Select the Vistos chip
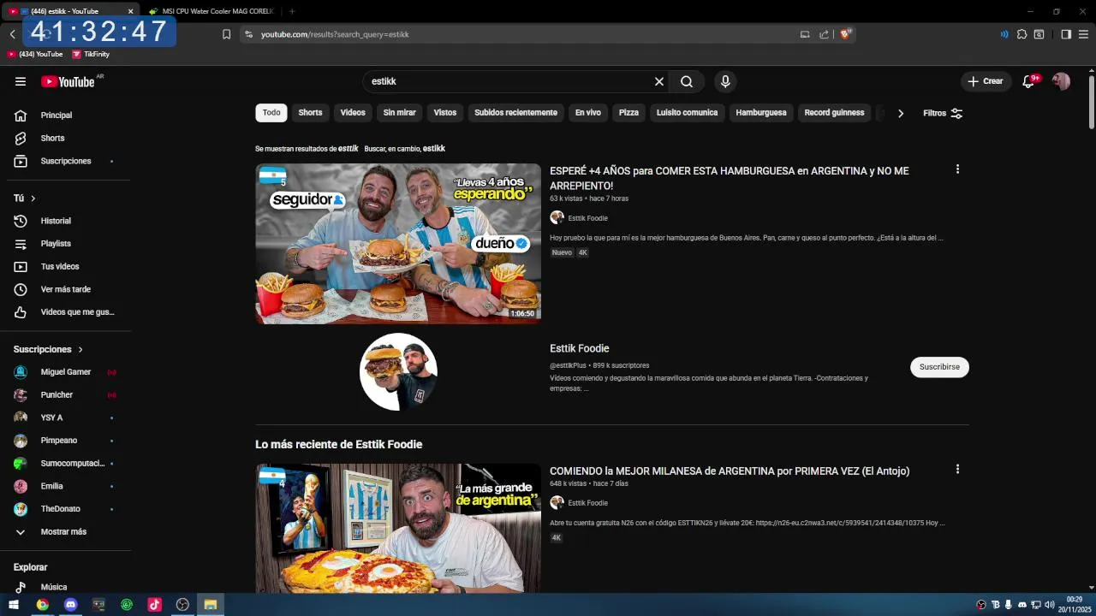Screen dimensions: 1096x616 [445, 113]
